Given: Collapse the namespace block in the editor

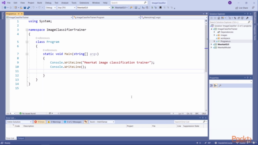Looking at the screenshot, I should coord(27,30).
